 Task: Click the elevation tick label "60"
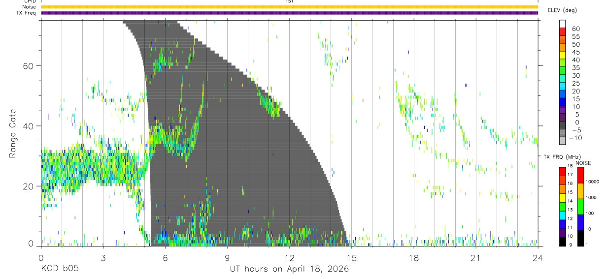(575, 29)
